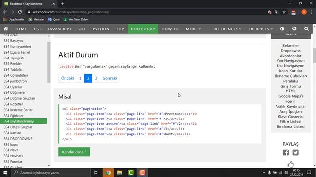The image size is (316, 177).
Task: Open BS4 DROPDOWNS in sidebar
Action: pyautogui.click(x=18, y=139)
